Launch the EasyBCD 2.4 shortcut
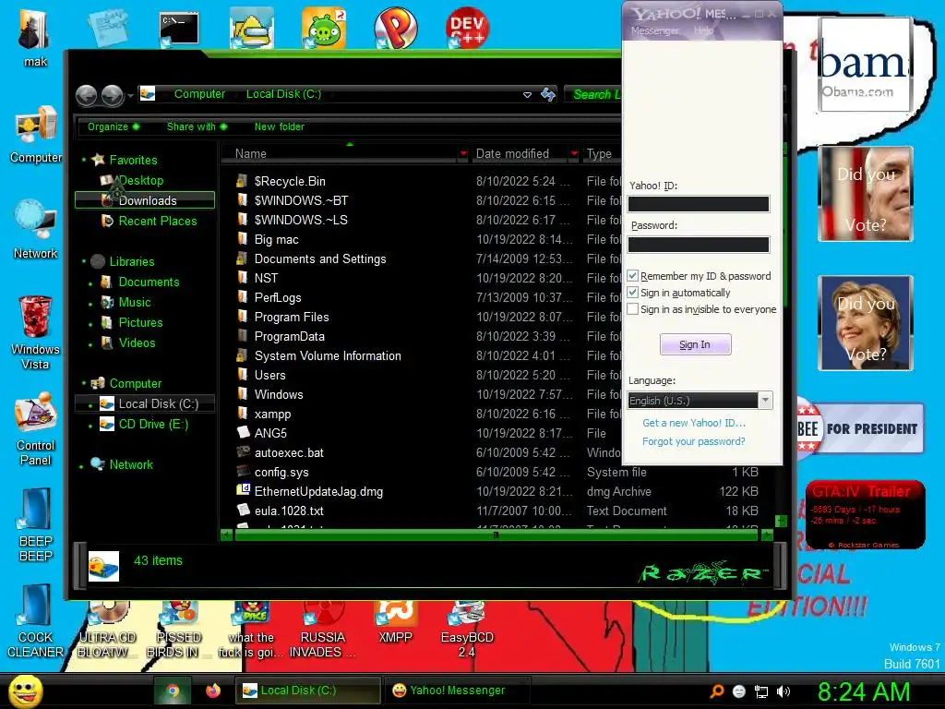 [x=467, y=629]
